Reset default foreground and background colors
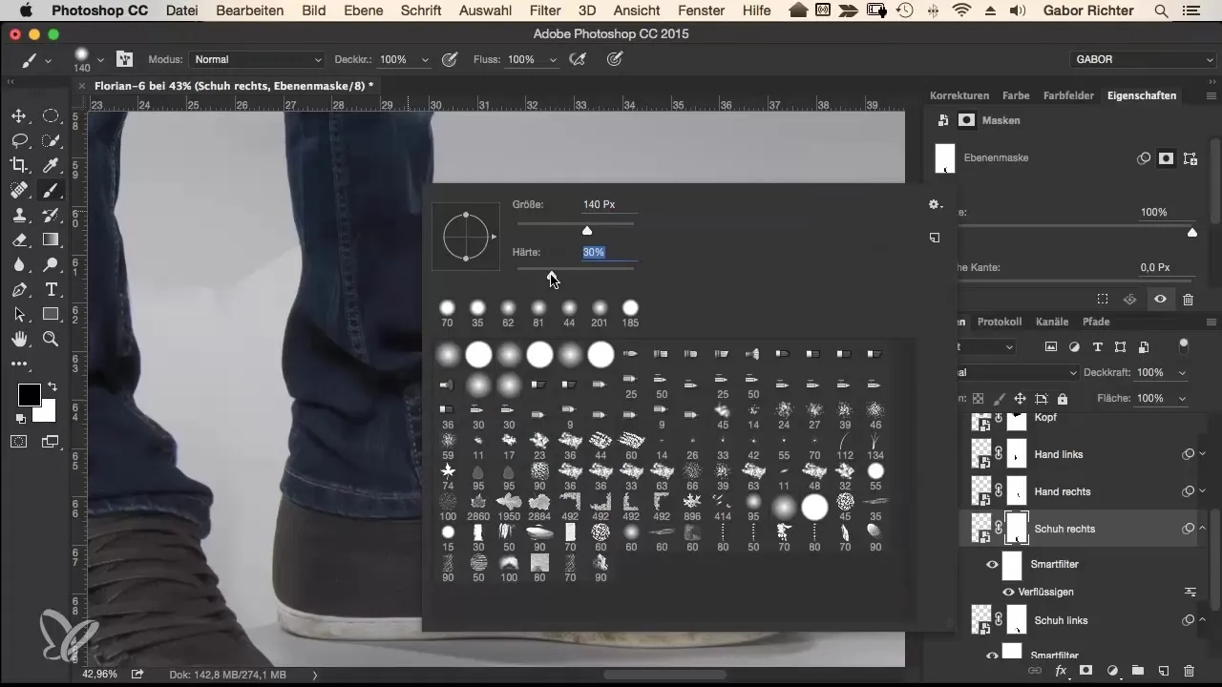Screen dimensions: 1222x687 coord(21,419)
